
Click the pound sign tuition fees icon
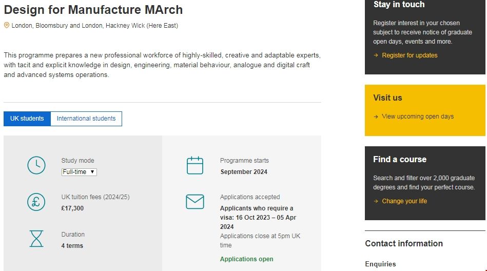36,202
